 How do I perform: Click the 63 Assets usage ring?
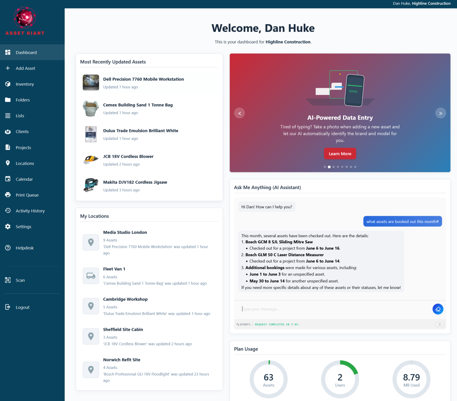click(x=268, y=379)
